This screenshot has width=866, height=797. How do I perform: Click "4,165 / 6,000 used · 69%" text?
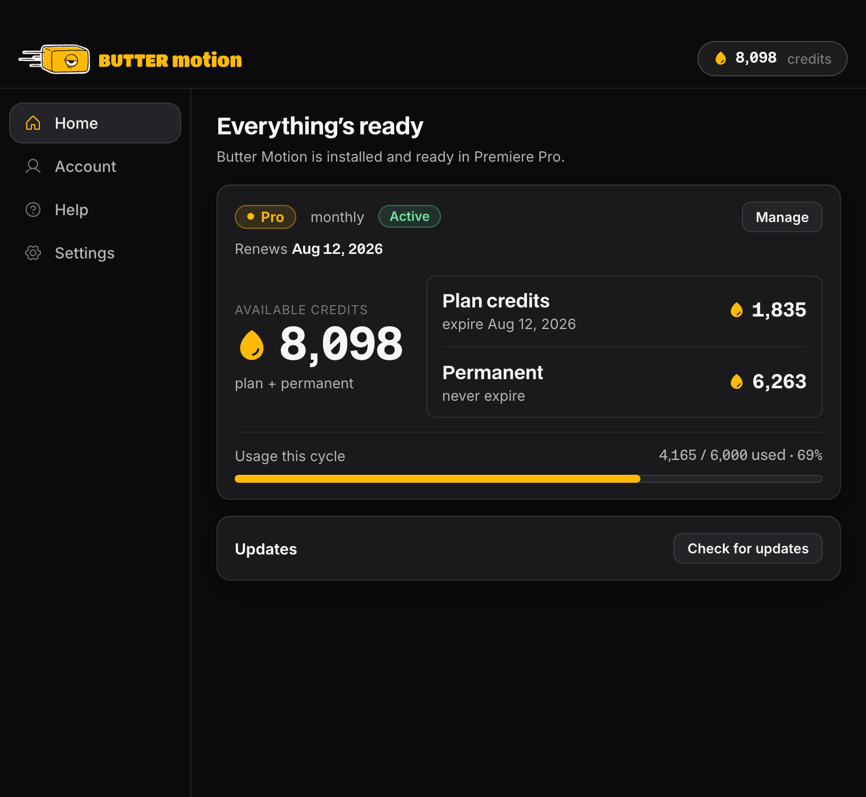pyautogui.click(x=741, y=455)
